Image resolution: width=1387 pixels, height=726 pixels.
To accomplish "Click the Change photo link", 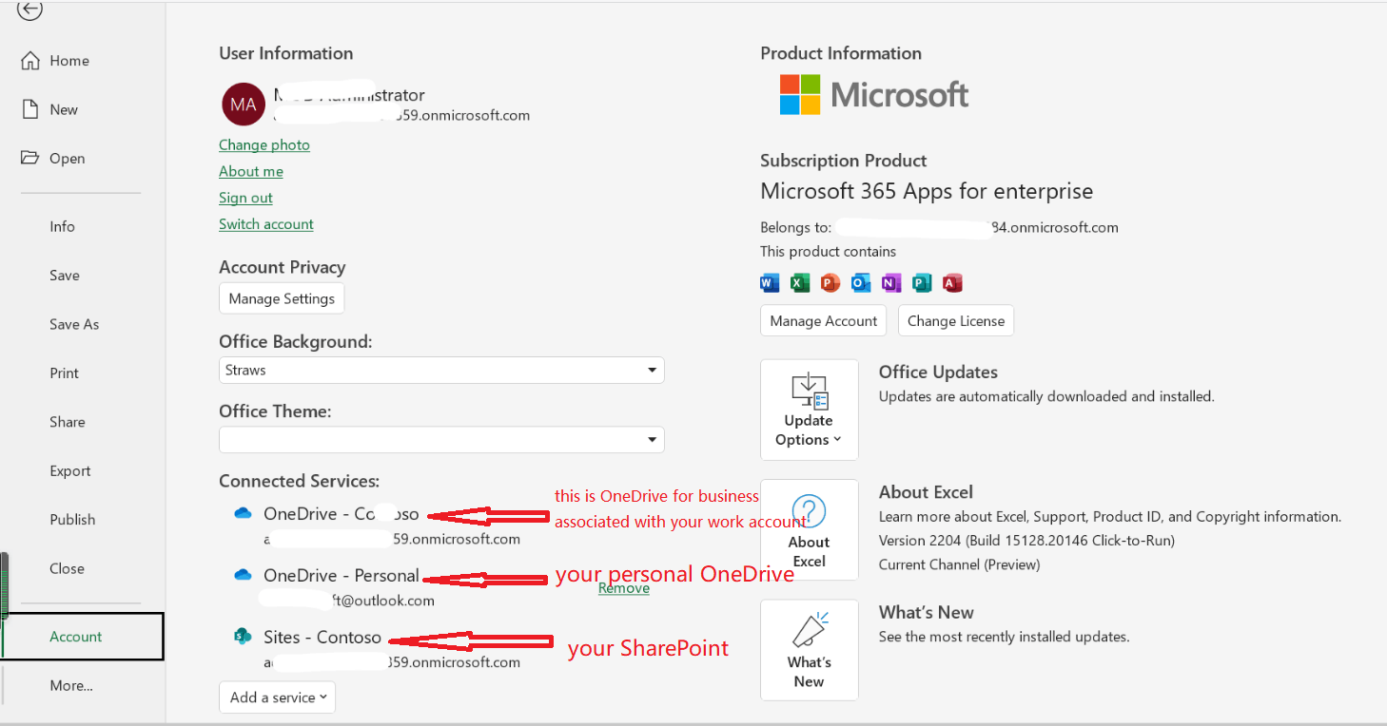I will pos(264,144).
